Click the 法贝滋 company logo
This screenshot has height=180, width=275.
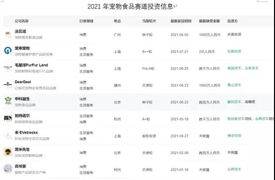point(8,34)
